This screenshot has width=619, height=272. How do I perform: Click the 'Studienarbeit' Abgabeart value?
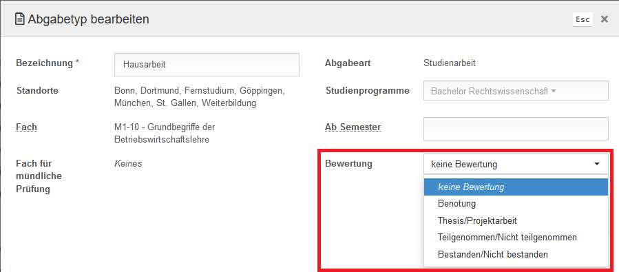click(450, 63)
